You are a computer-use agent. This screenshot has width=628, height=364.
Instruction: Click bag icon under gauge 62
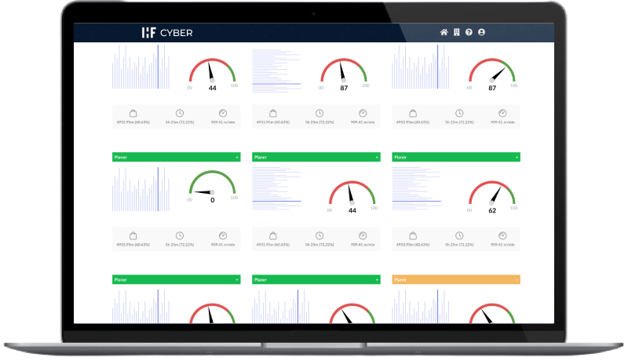point(413,236)
